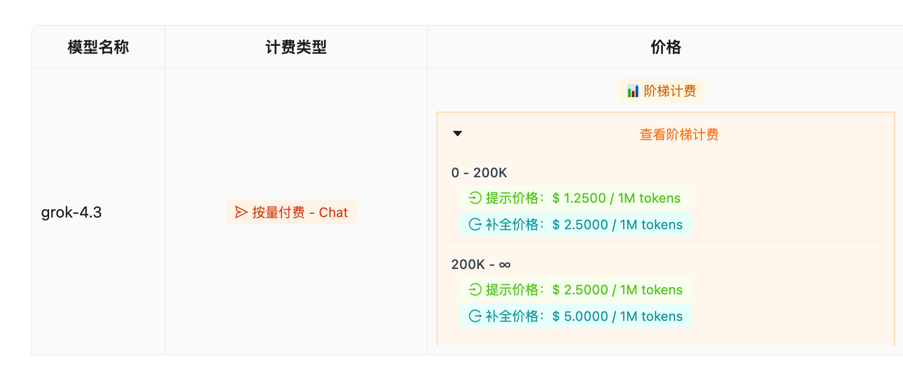The width and height of the screenshot is (903, 391).
Task: Click the 计费类型 column header
Action: click(x=296, y=47)
